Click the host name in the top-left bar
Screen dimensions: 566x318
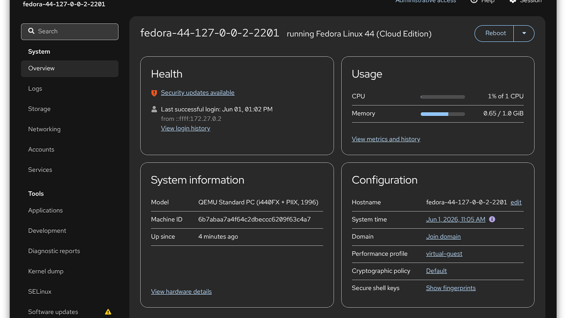tap(64, 4)
